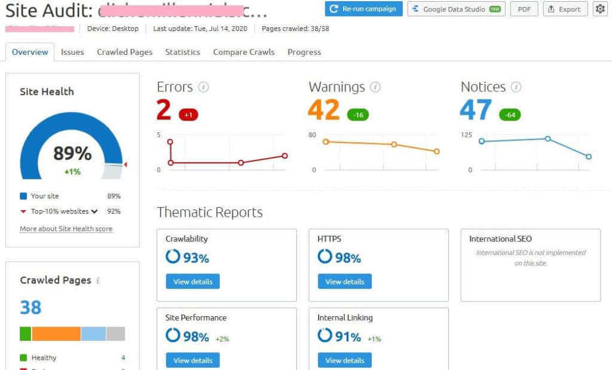Click the 'Thematic Reports' heading
612x370 pixels.
click(x=210, y=212)
